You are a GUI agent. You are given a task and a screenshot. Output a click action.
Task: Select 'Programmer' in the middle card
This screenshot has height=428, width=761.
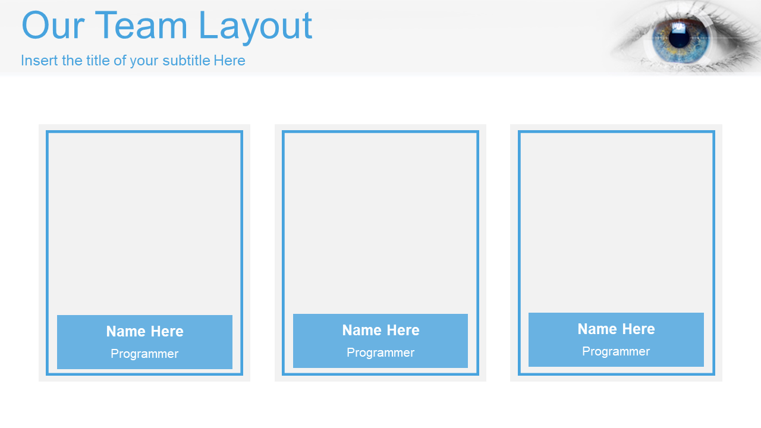pyautogui.click(x=380, y=353)
